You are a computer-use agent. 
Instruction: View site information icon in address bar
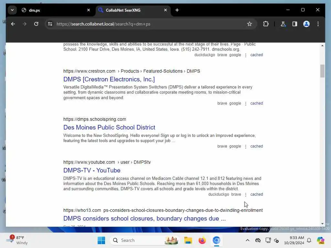[50, 24]
